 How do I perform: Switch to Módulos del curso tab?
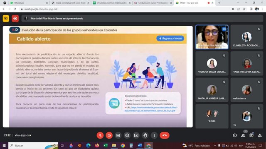[153, 3]
